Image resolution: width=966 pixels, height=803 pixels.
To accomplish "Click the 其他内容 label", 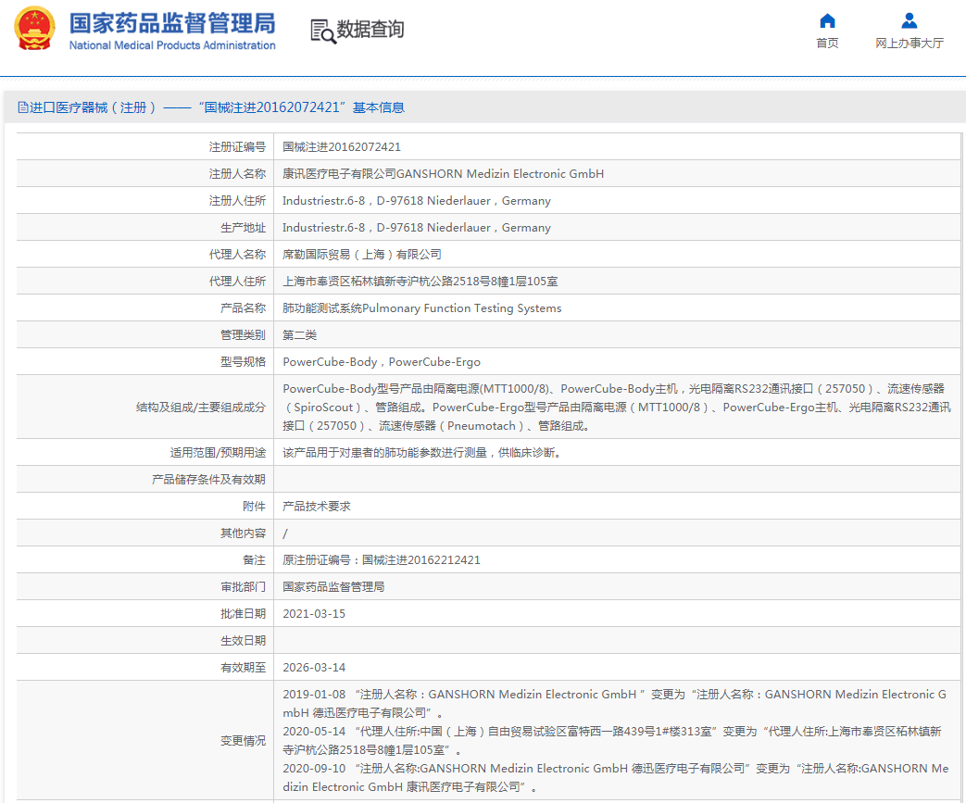I will 244,533.
